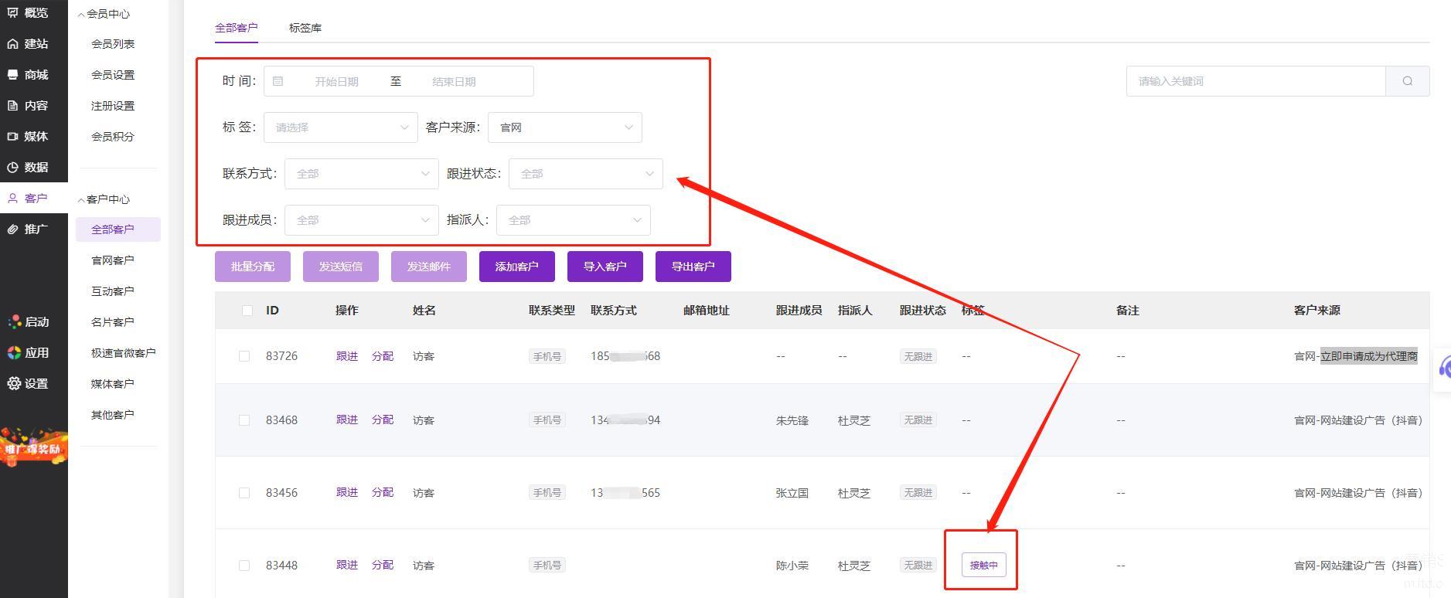Select 官网客户 in the customer menu
This screenshot has height=598, width=1451.
[x=113, y=260]
